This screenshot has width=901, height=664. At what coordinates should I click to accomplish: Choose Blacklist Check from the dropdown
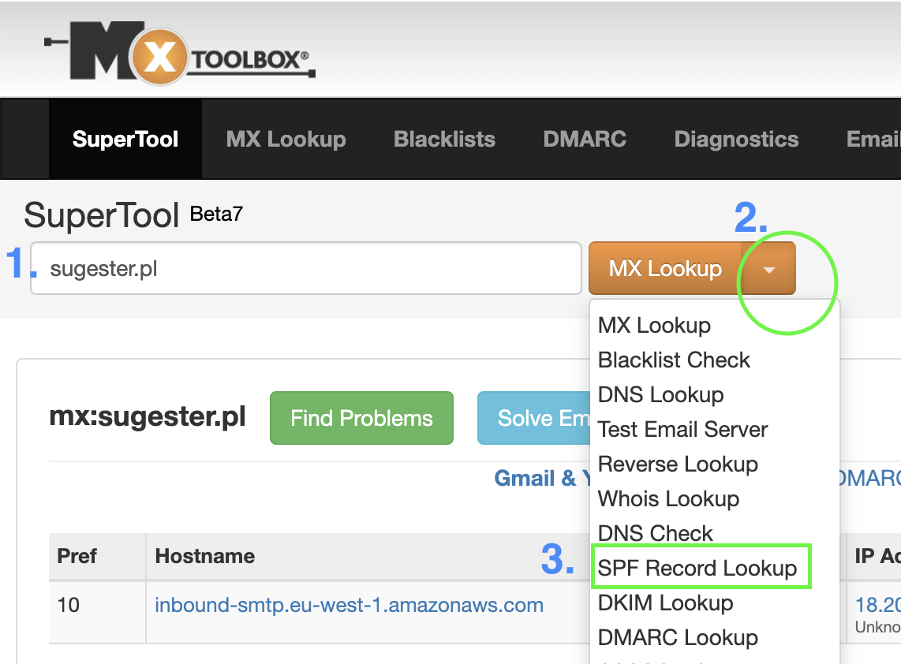pos(674,360)
